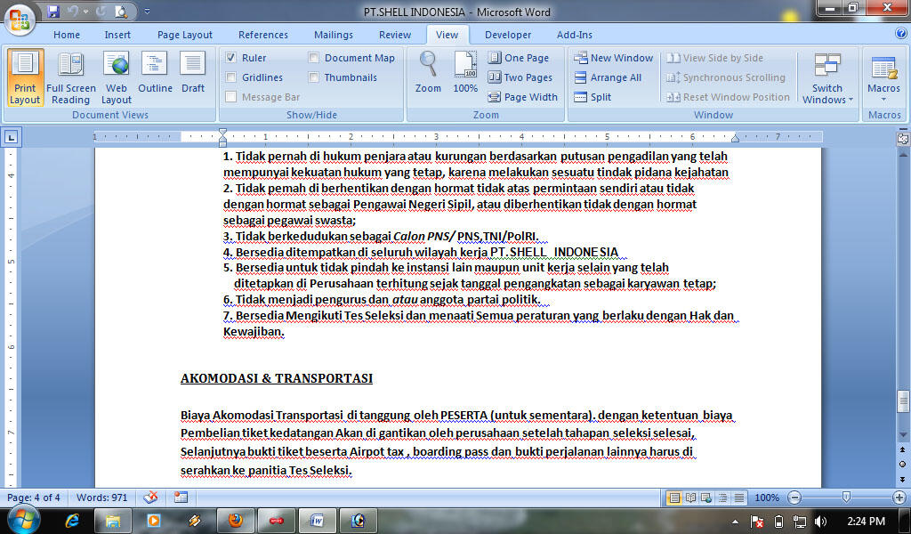
Task: Enable the Gridlines checkbox
Action: click(x=230, y=77)
